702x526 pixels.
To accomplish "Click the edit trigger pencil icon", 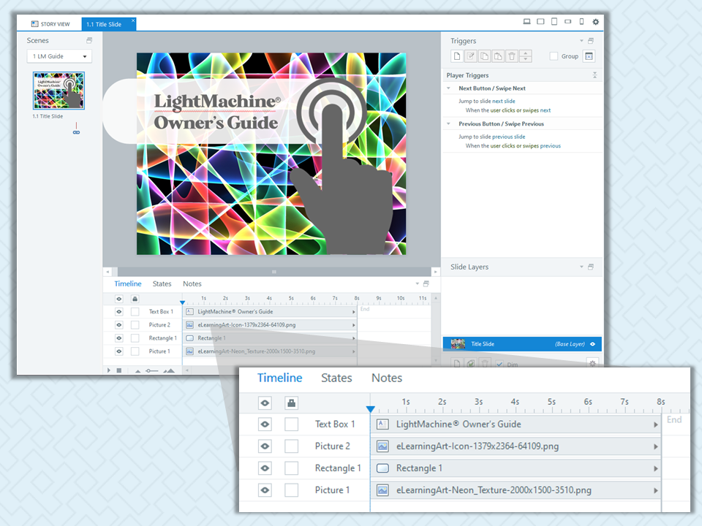I will [470, 56].
